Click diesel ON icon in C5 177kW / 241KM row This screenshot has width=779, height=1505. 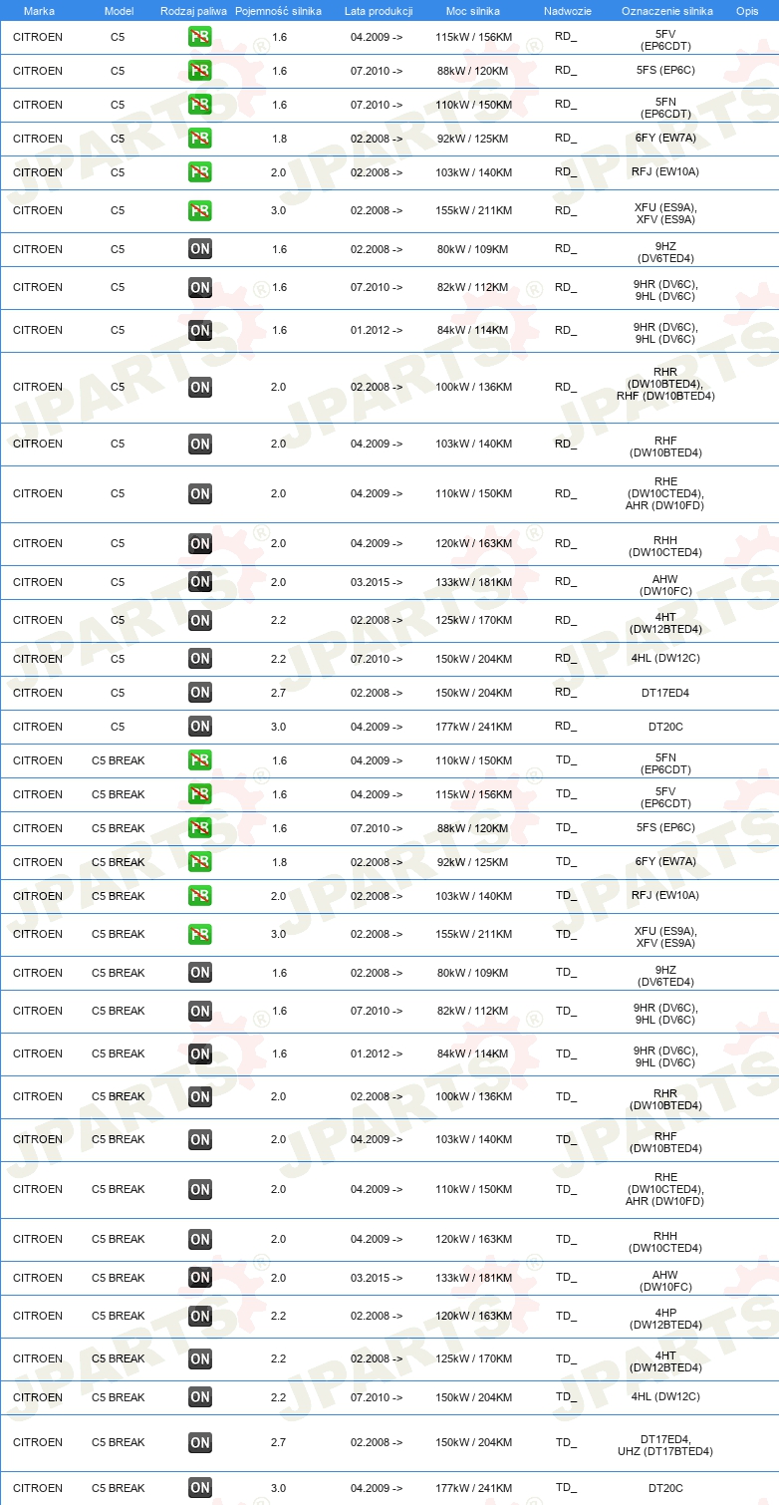tap(199, 727)
